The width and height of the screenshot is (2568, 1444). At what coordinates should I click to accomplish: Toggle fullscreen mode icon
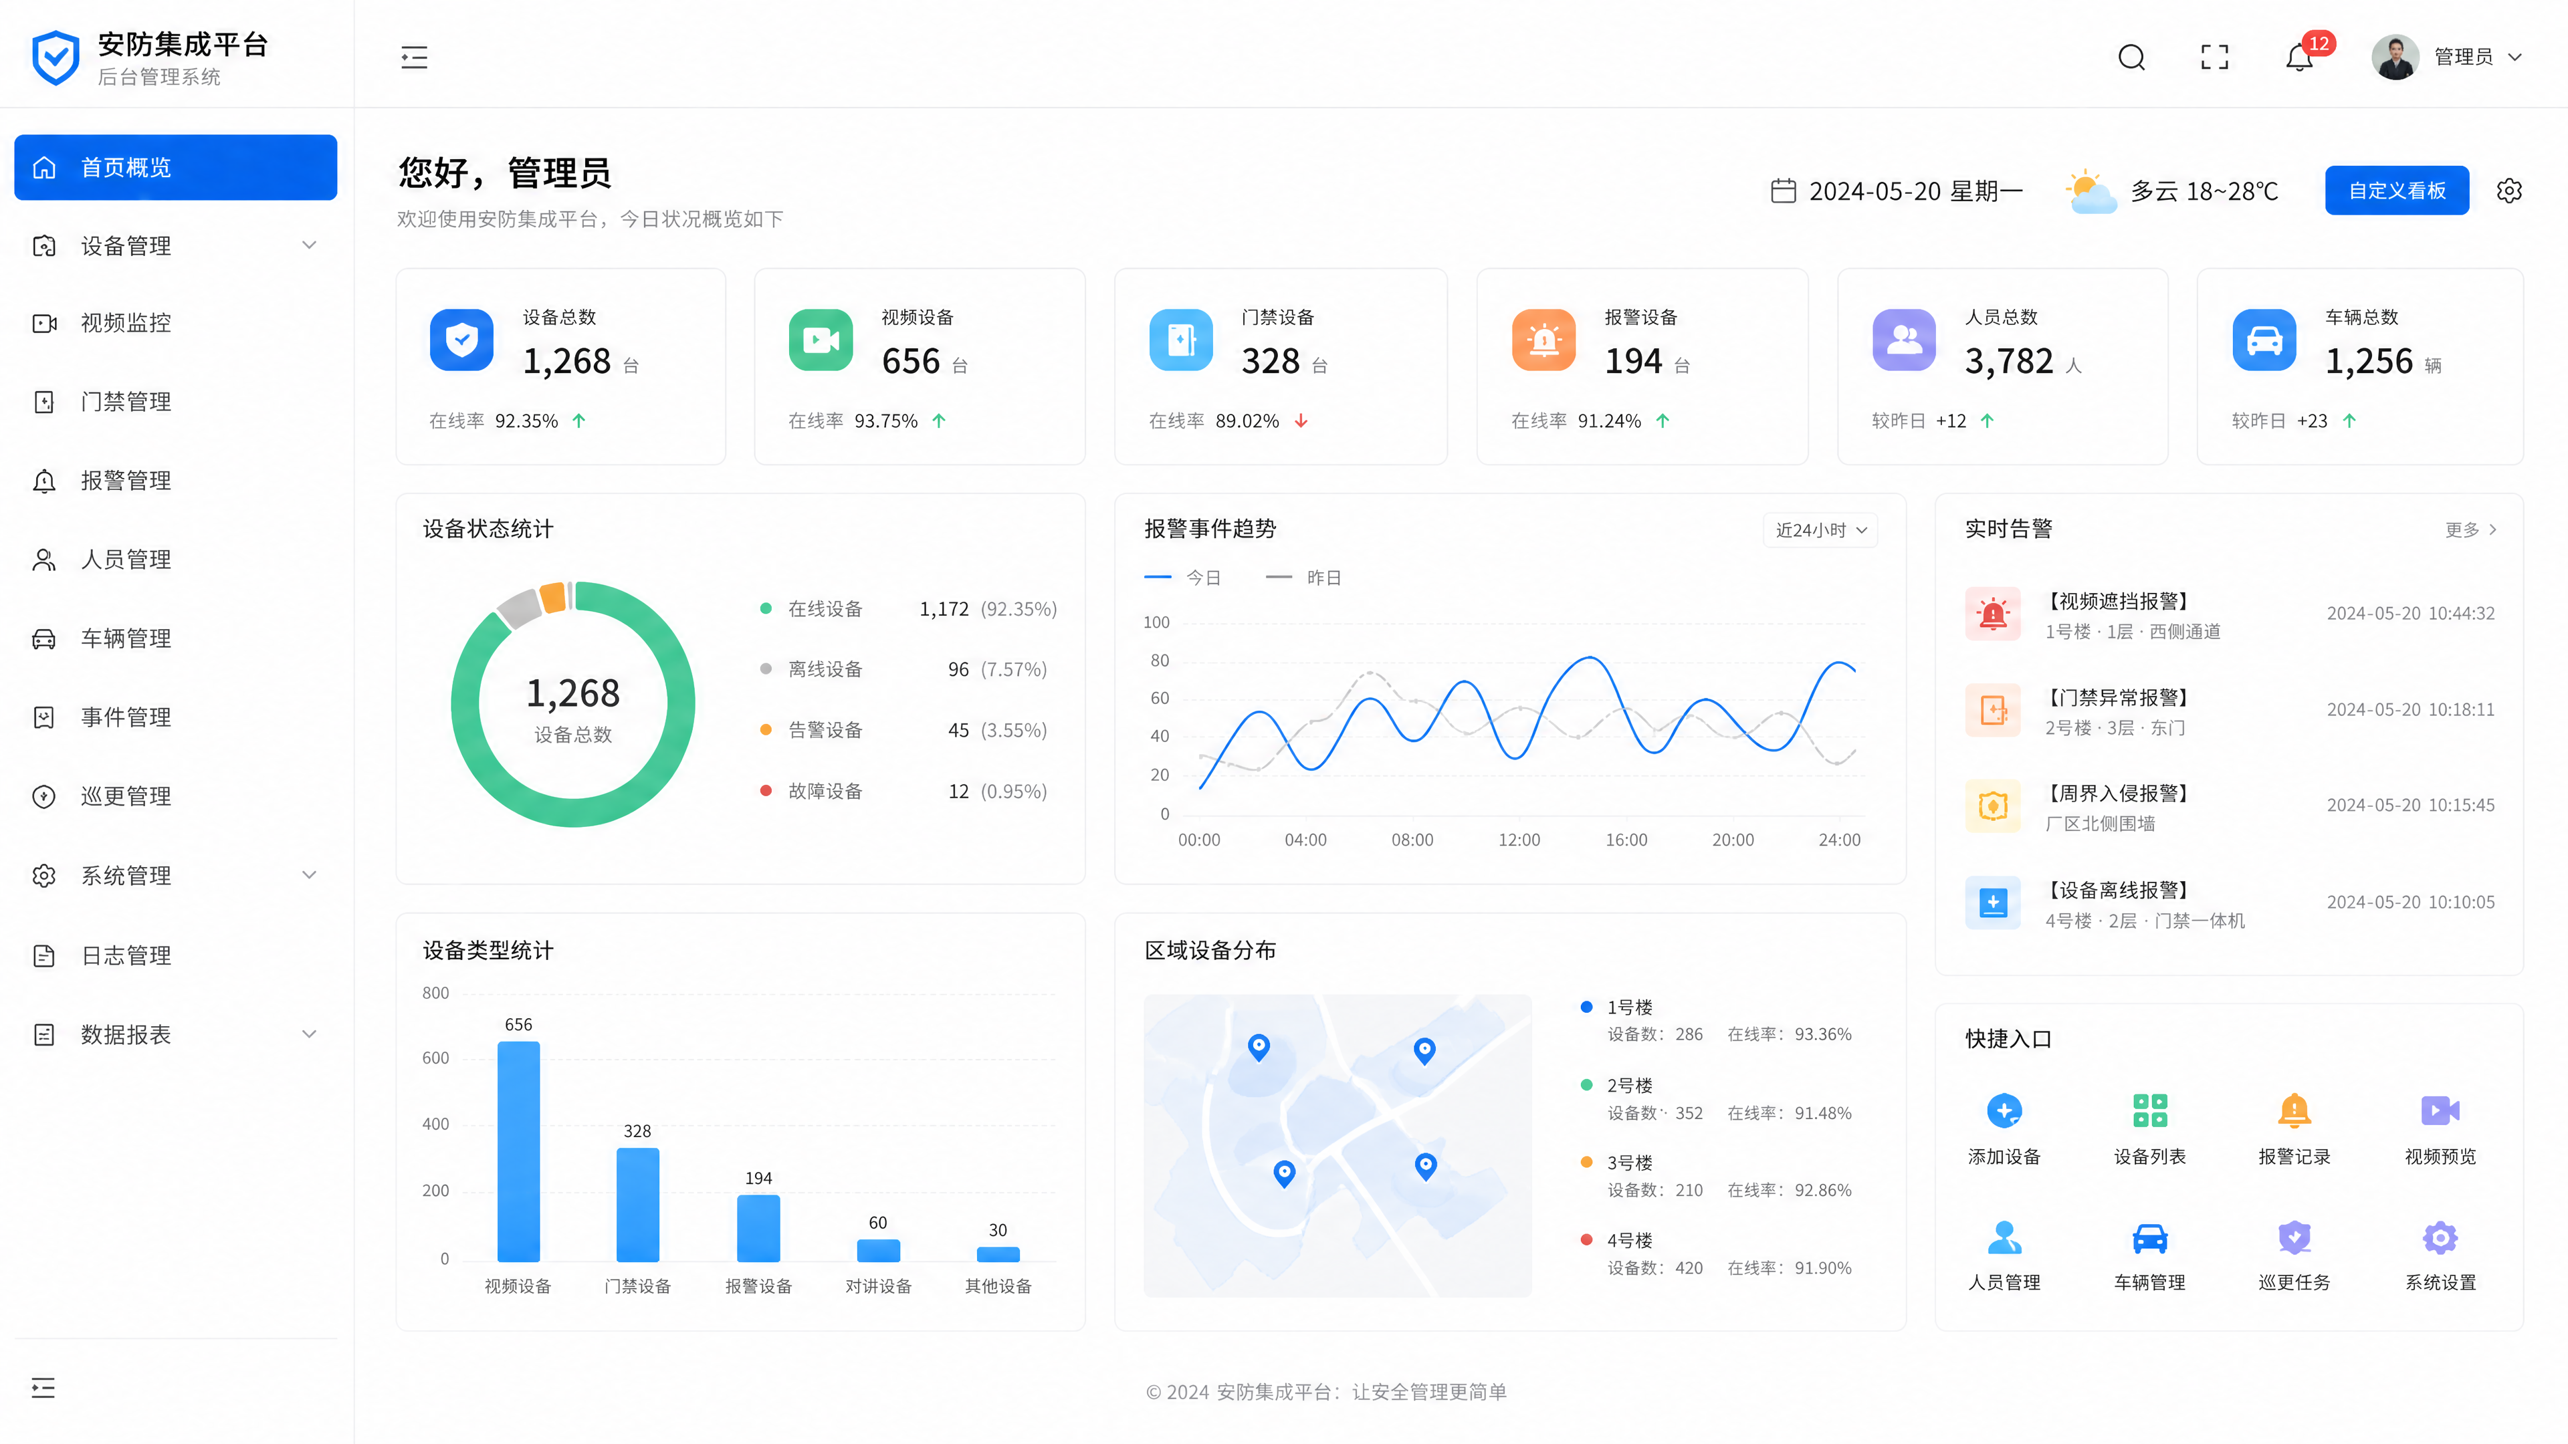(x=2214, y=57)
